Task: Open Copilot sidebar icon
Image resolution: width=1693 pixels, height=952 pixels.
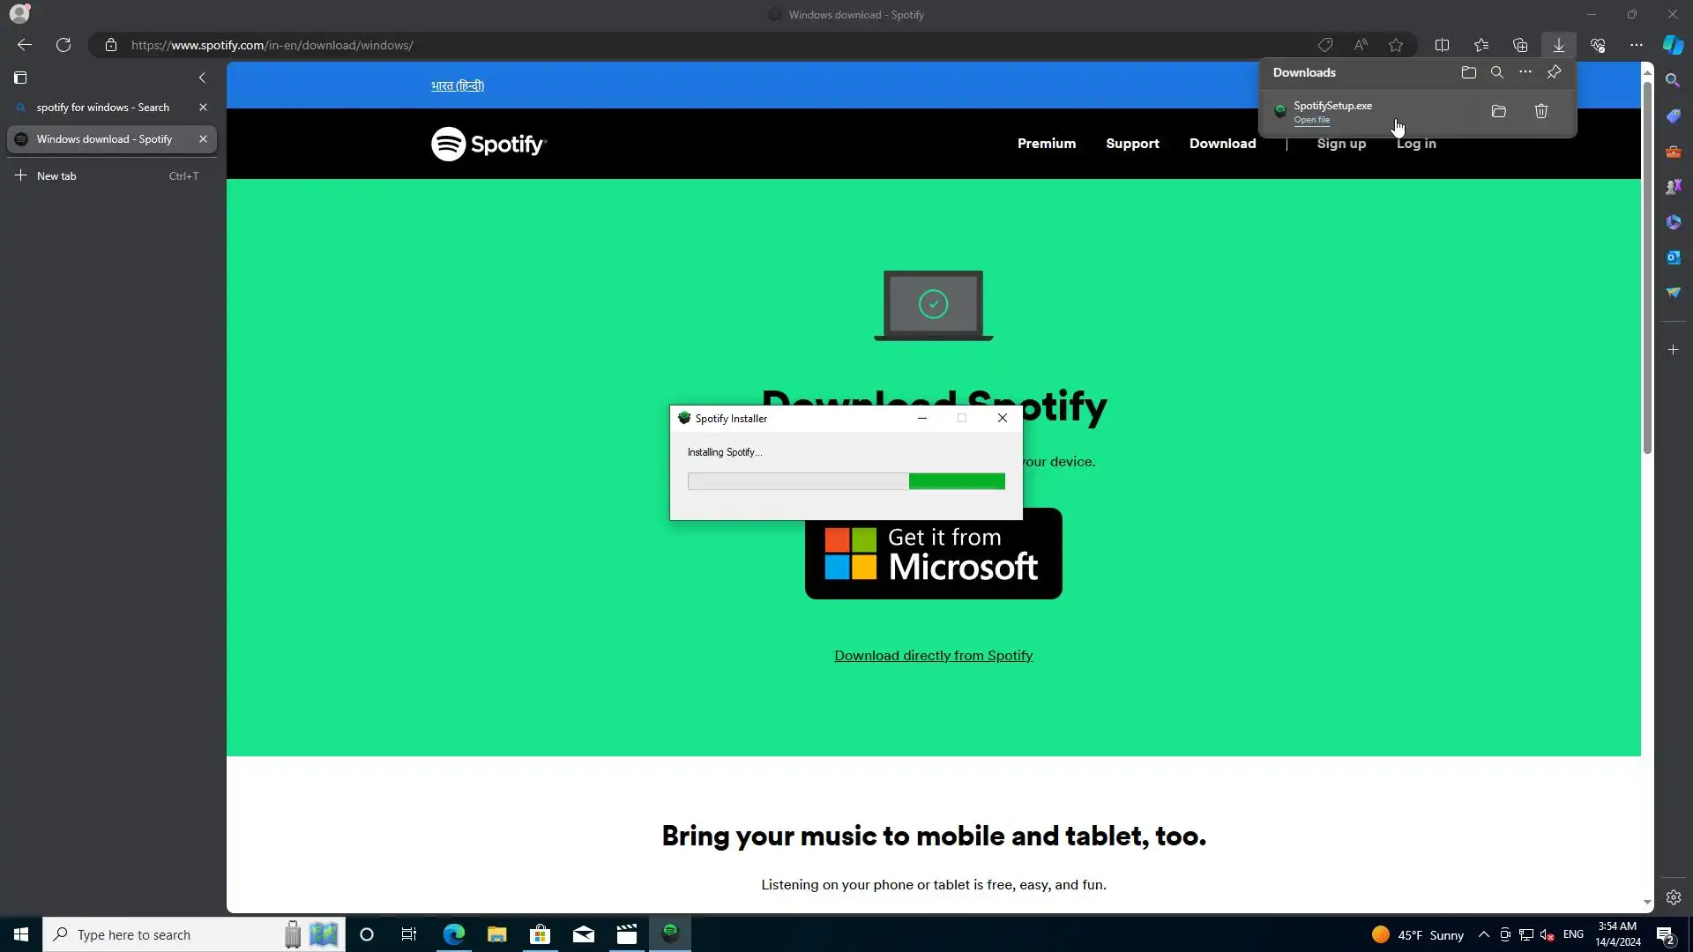Action: click(x=1673, y=45)
